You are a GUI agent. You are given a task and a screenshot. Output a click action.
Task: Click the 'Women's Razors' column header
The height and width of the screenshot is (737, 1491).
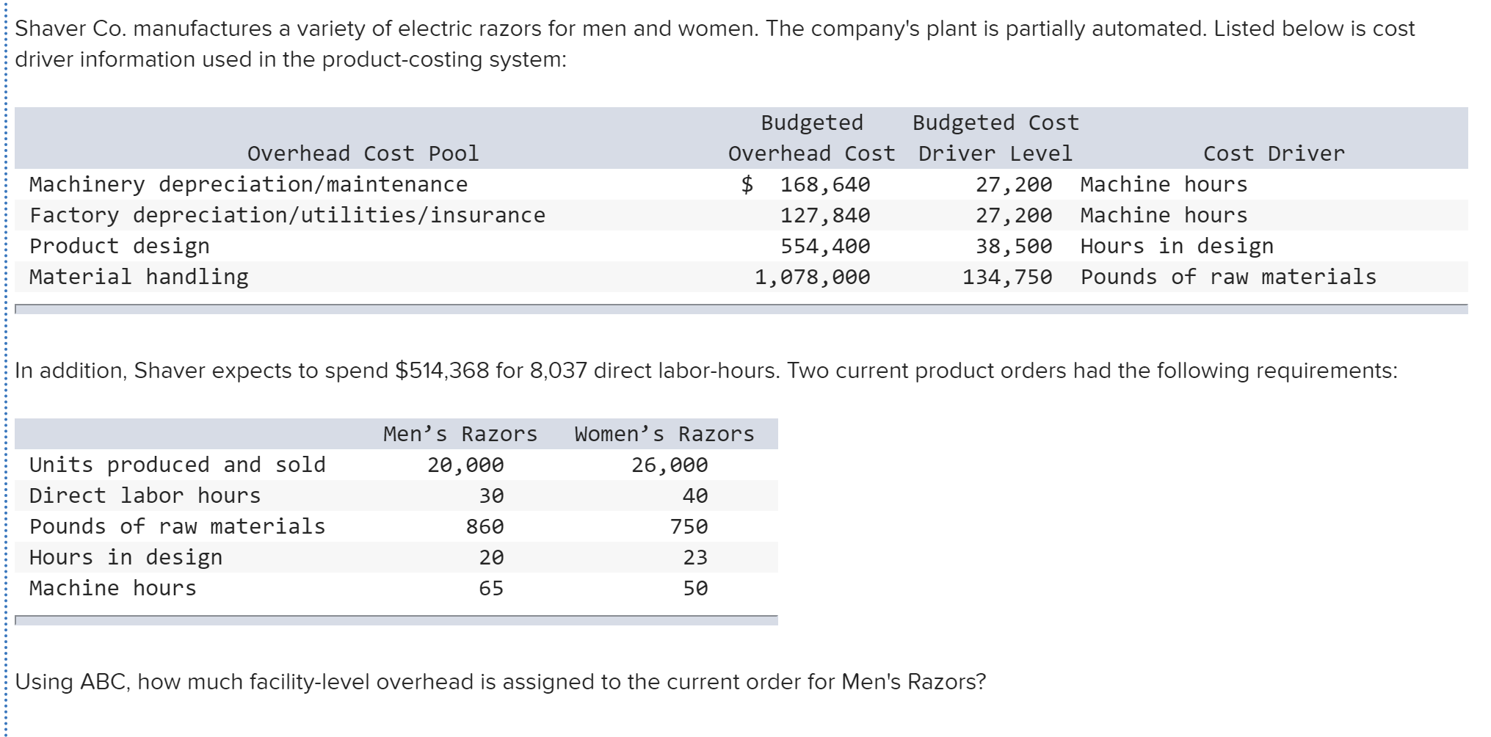664,434
